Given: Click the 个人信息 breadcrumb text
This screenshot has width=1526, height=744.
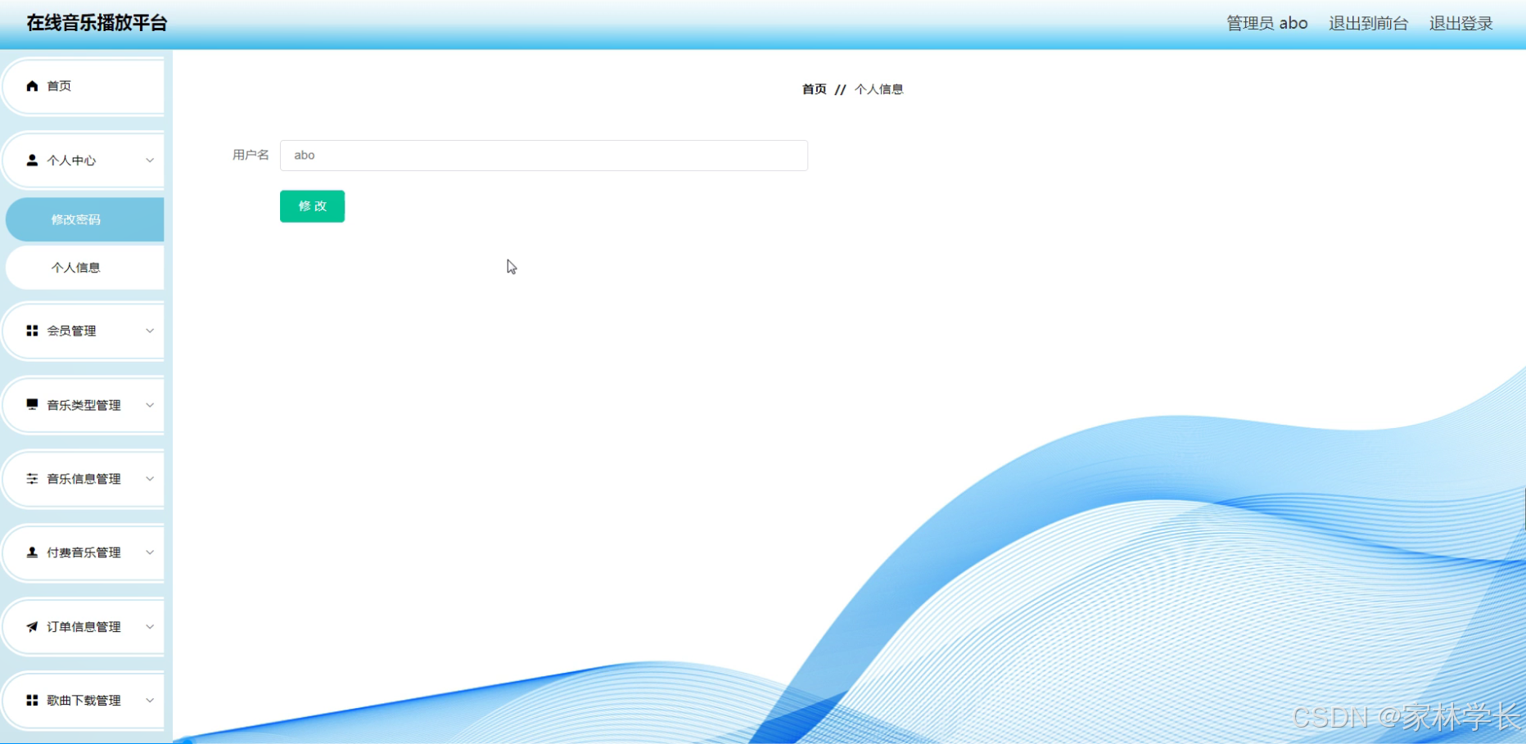Looking at the screenshot, I should (878, 89).
